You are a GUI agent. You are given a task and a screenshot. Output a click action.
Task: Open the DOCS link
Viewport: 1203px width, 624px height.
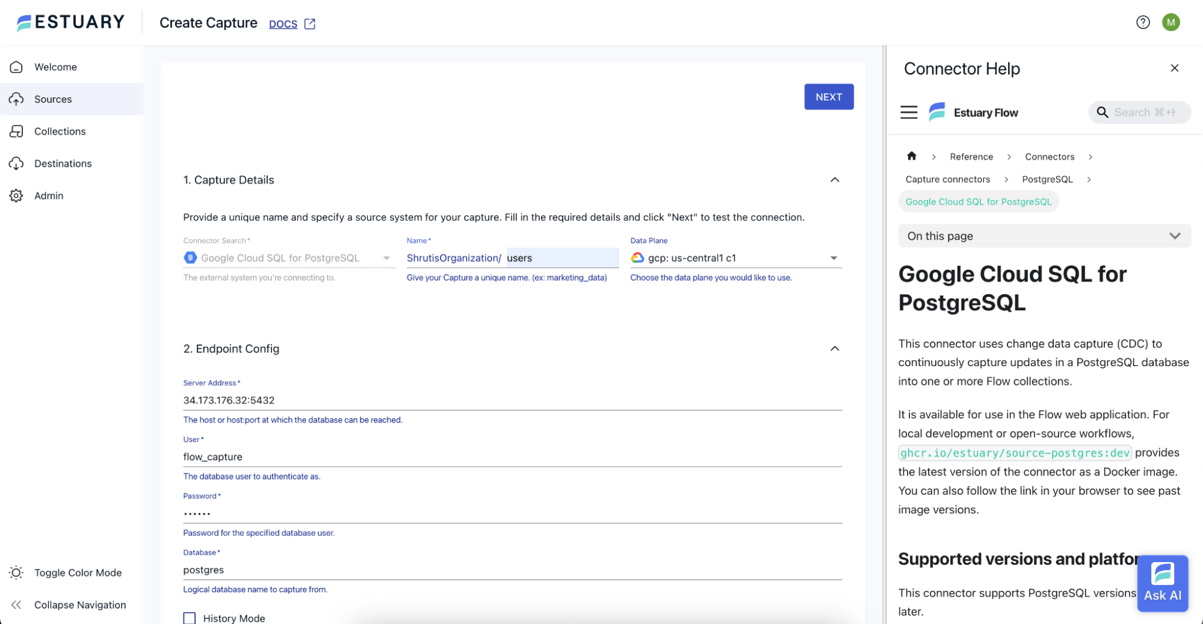pos(283,23)
